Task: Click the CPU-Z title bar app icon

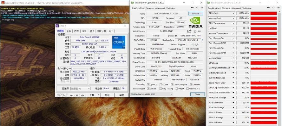Action: pyautogui.click(x=57, y=26)
